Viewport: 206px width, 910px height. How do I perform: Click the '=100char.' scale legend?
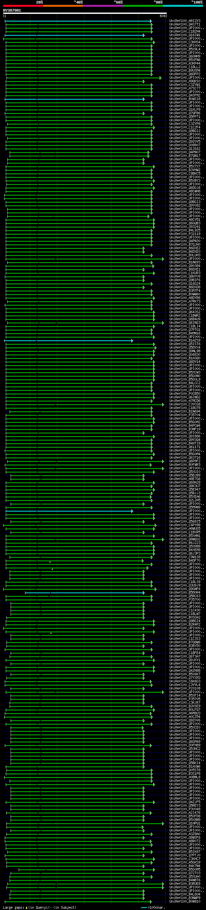[156, 907]
